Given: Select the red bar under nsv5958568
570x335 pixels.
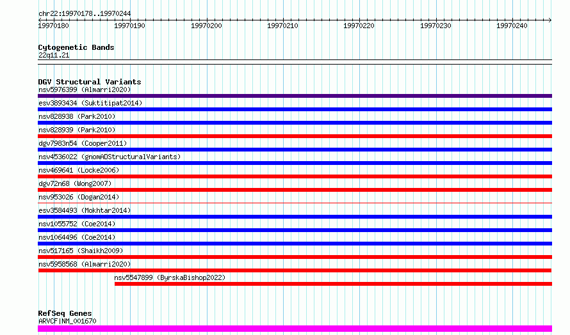Looking at the screenshot, I should (x=295, y=270).
